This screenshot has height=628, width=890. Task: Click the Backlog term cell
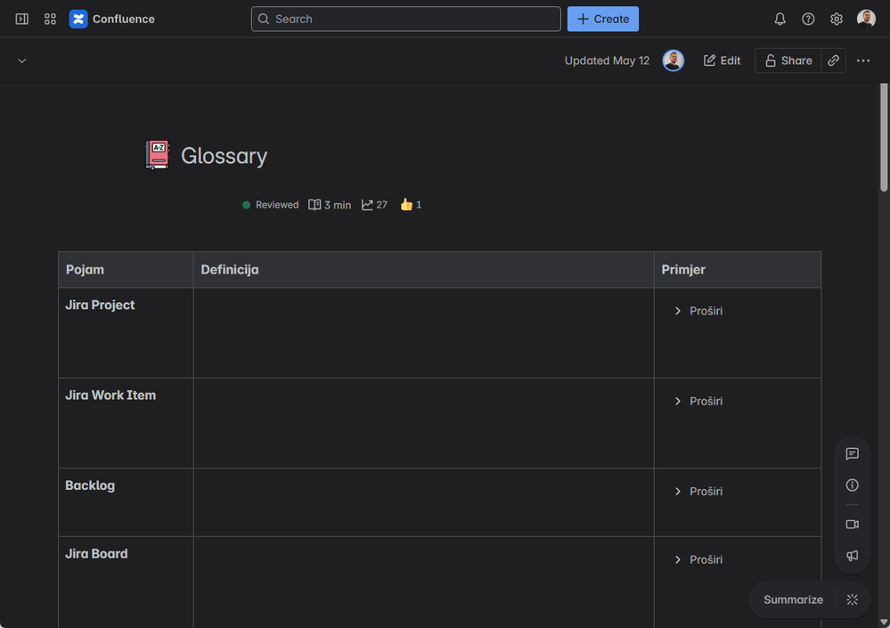126,502
